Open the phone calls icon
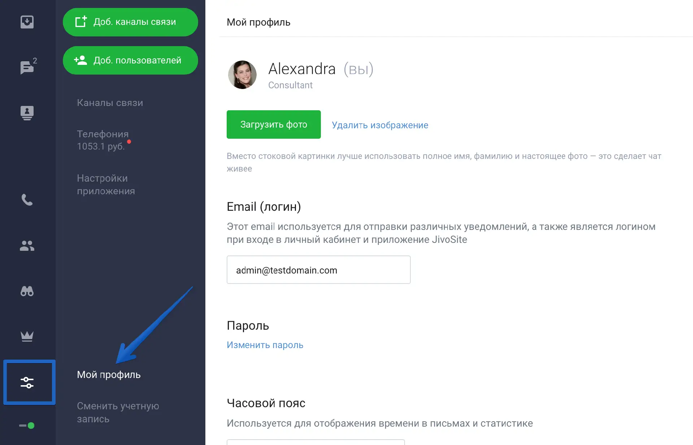 [27, 200]
